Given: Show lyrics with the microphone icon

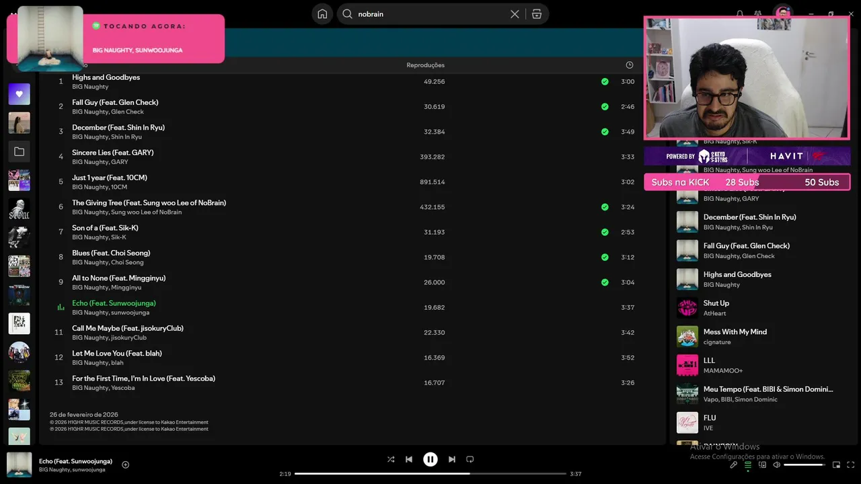Looking at the screenshot, I should [734, 465].
